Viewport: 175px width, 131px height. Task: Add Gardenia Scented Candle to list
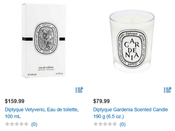click(168, 90)
